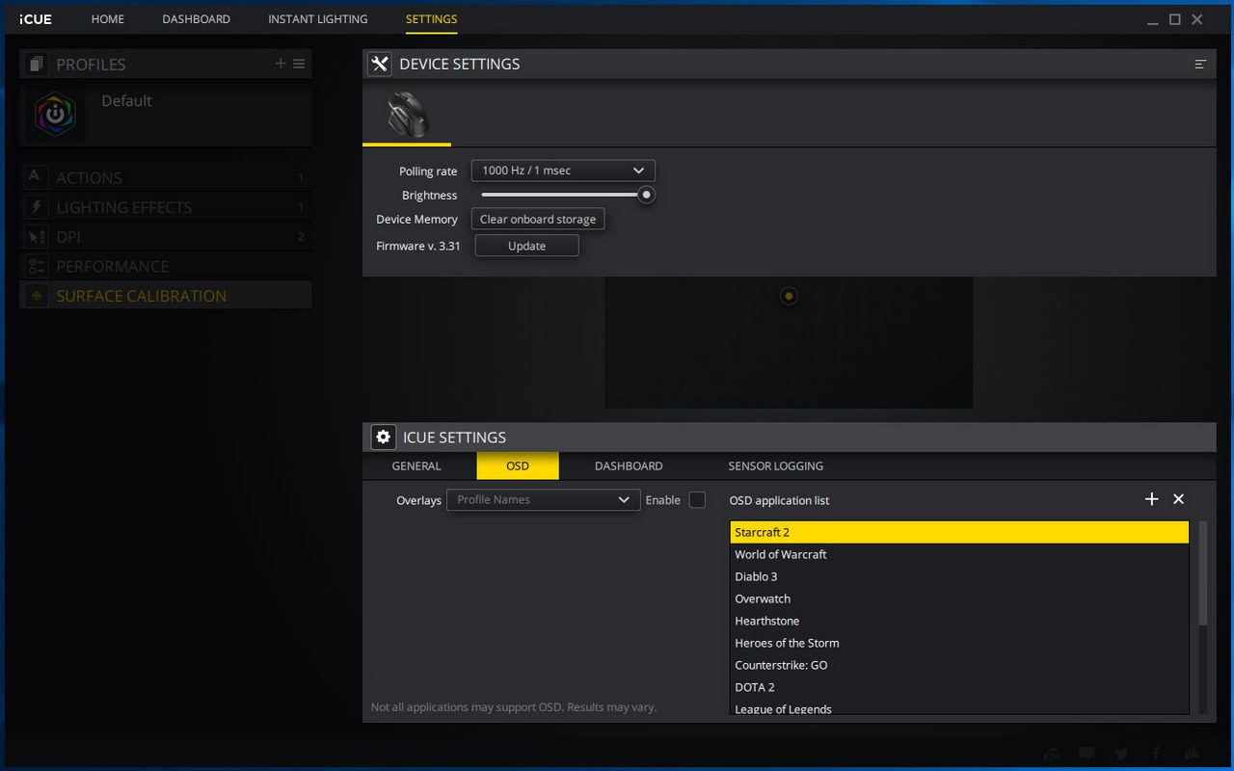Select World of Warcraft in the list
This screenshot has width=1234, height=771.
[x=959, y=554]
